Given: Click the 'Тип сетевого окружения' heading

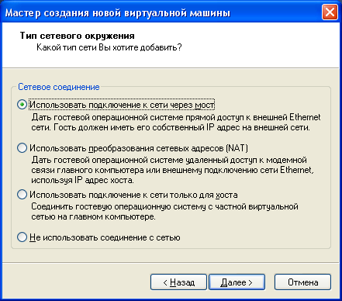Looking at the screenshot, I should [x=78, y=36].
